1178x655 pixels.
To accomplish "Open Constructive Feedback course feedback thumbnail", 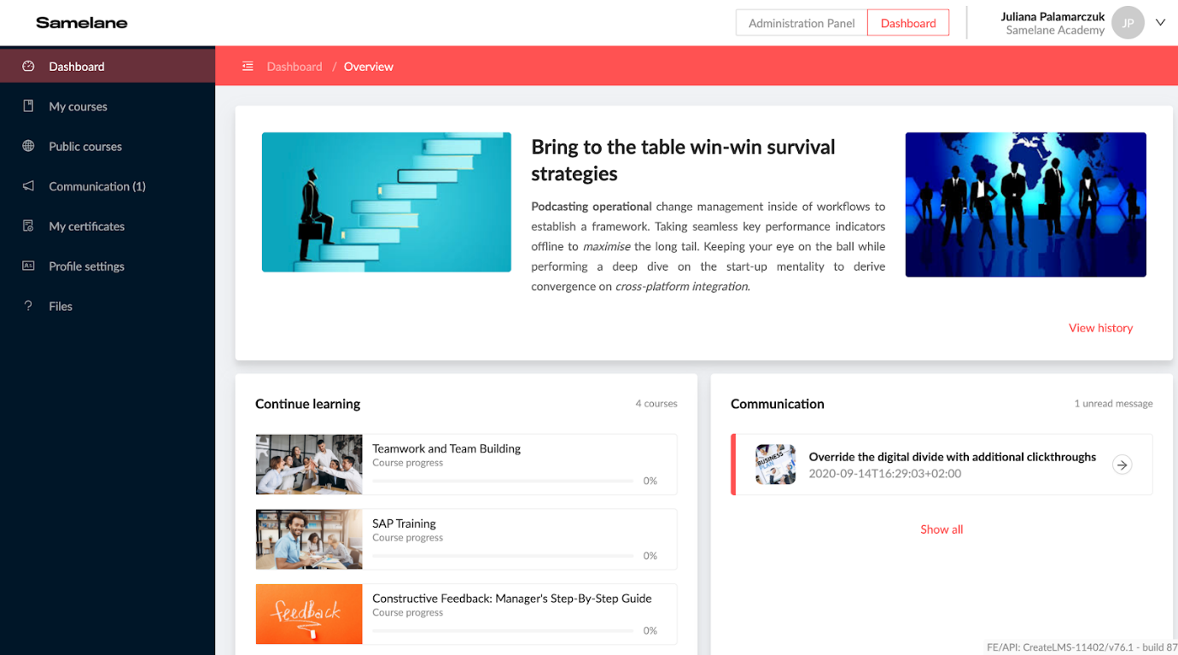I will tap(309, 614).
